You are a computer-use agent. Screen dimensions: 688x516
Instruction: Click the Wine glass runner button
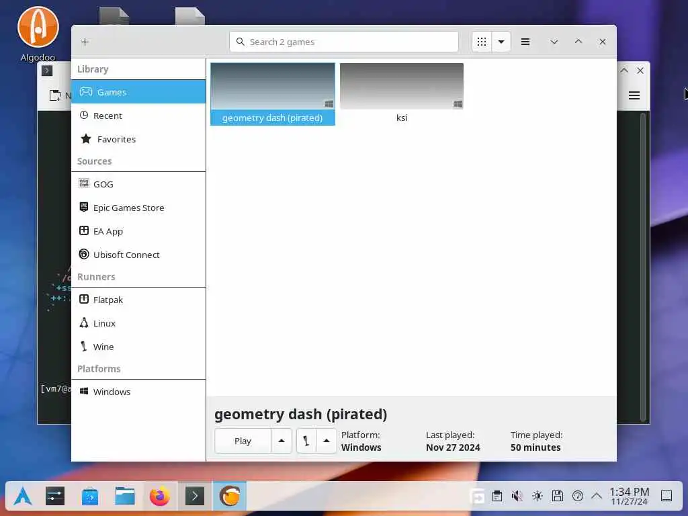pyautogui.click(x=306, y=441)
